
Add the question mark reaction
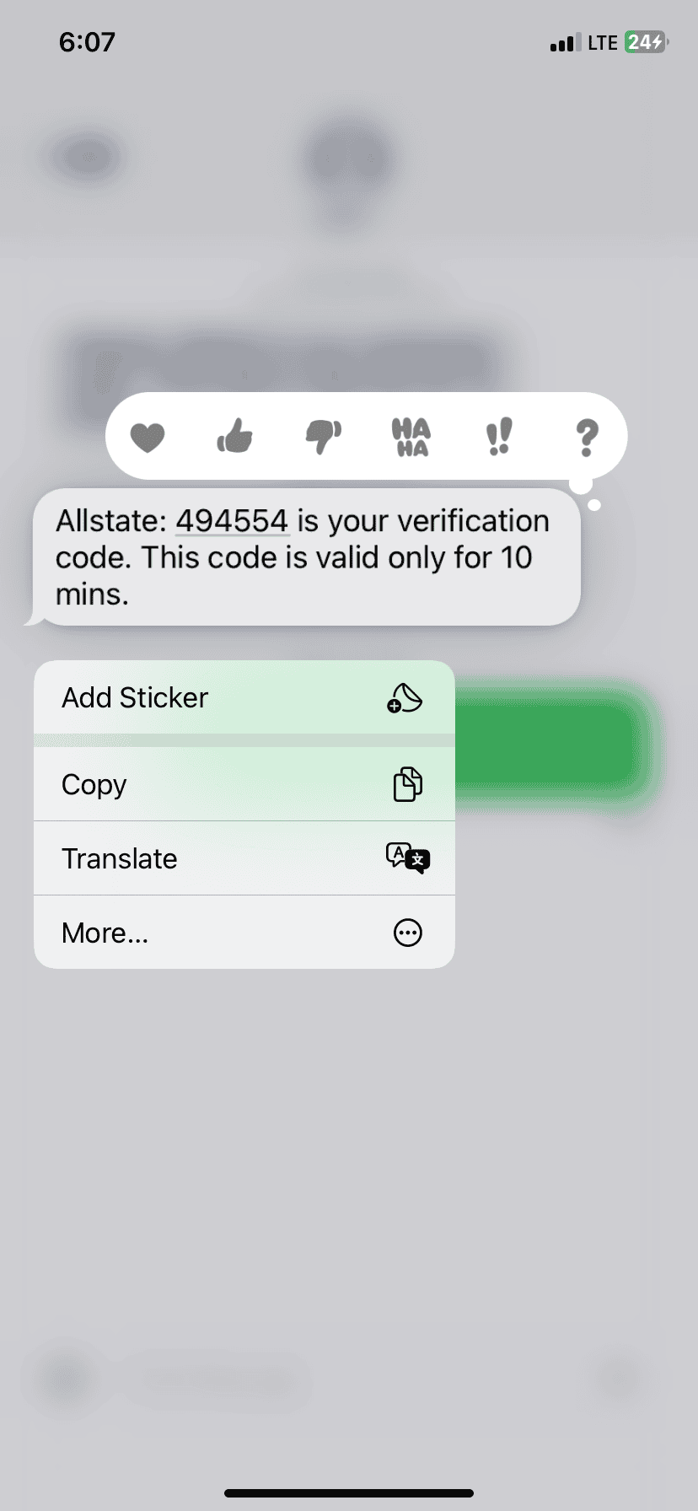tap(587, 438)
